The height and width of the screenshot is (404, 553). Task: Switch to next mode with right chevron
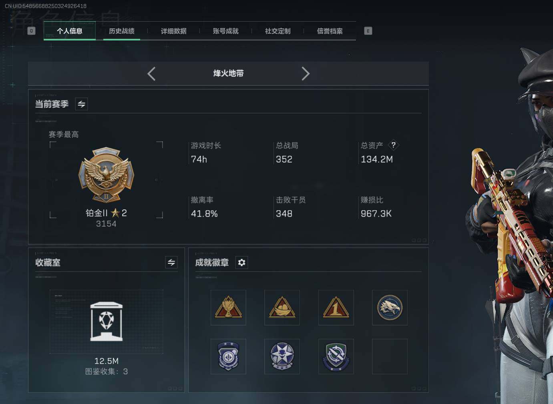306,74
